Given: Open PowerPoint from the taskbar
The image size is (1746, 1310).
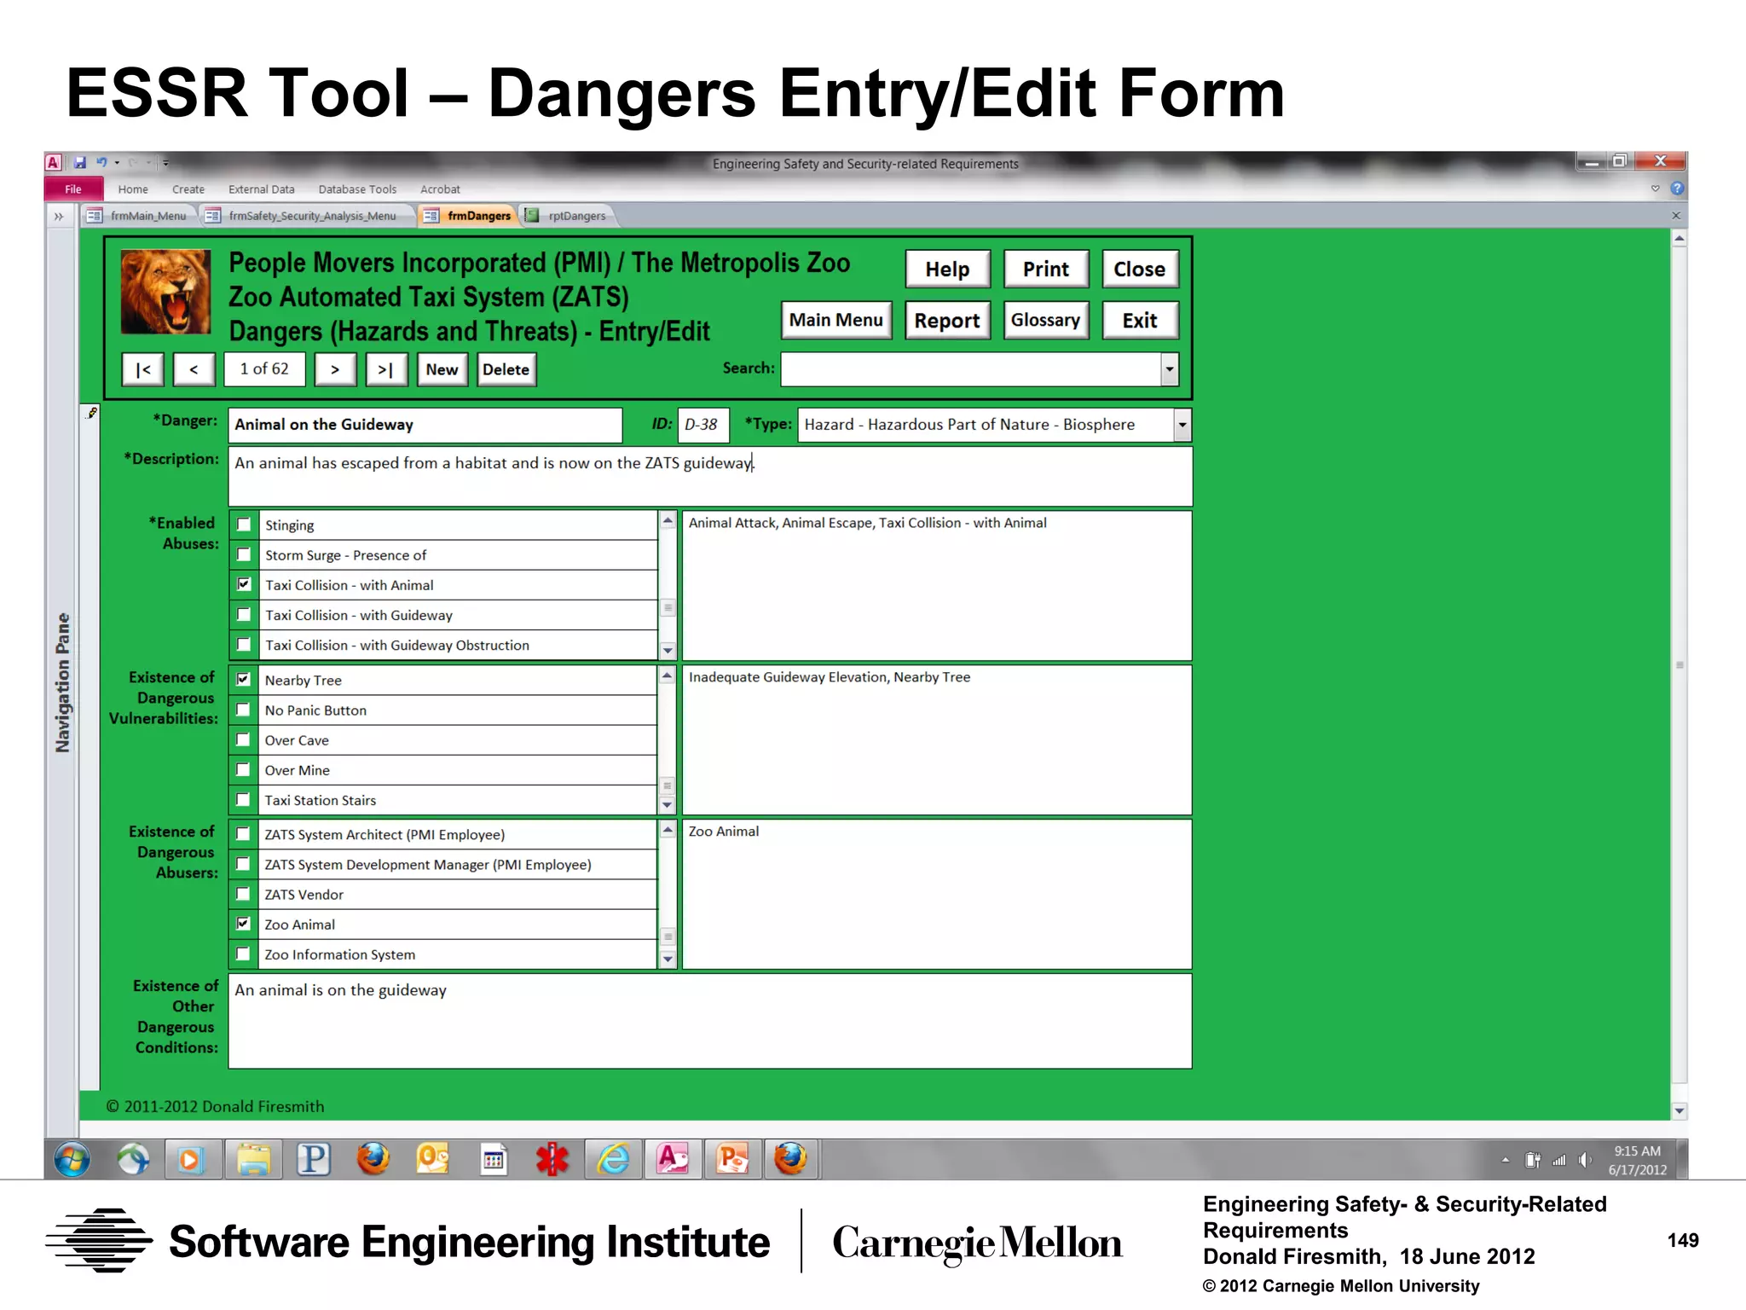Looking at the screenshot, I should [732, 1159].
